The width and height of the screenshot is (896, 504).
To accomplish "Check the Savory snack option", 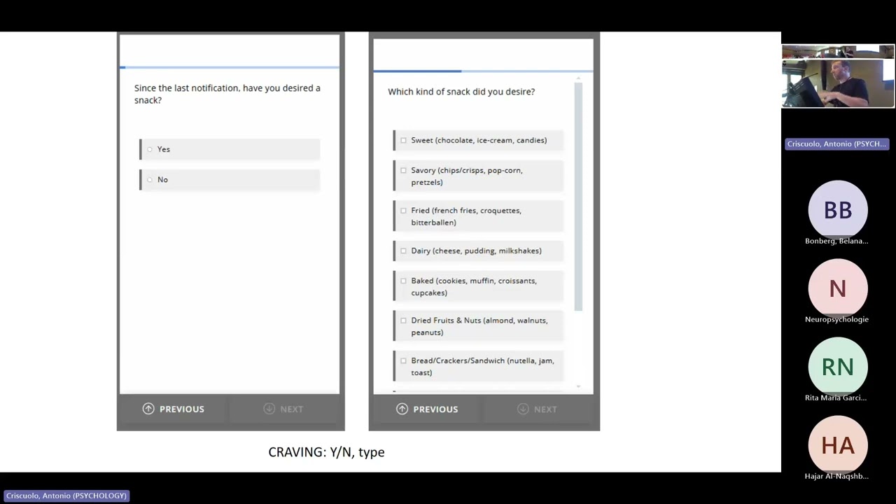I will 478,176.
